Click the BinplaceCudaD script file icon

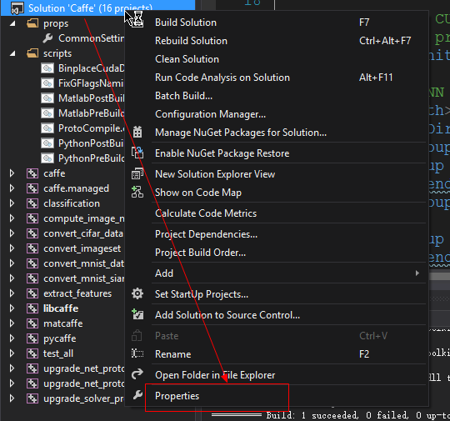tap(47, 68)
